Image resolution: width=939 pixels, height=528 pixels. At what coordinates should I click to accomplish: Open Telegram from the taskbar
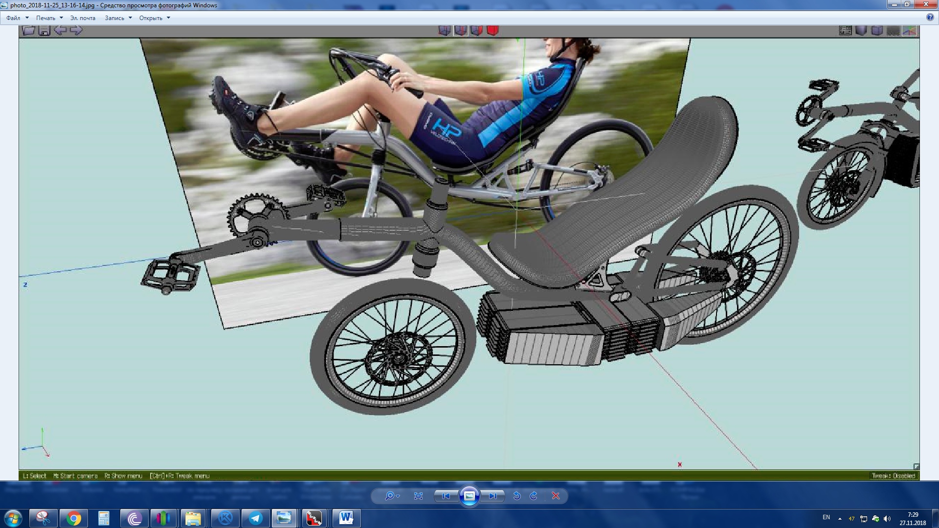255,518
